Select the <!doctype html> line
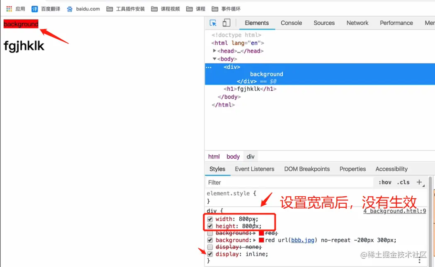The image size is (435, 267). coord(236,35)
